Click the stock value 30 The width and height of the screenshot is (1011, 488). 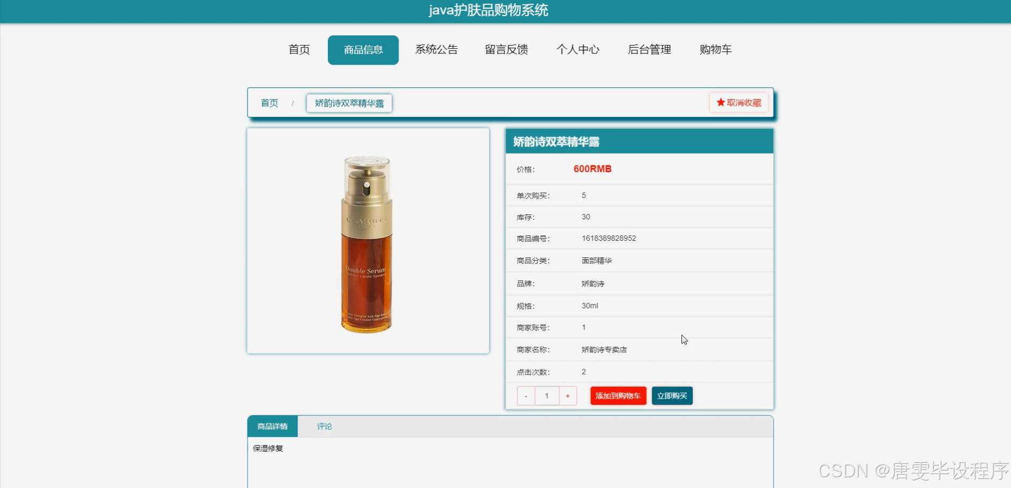(586, 217)
